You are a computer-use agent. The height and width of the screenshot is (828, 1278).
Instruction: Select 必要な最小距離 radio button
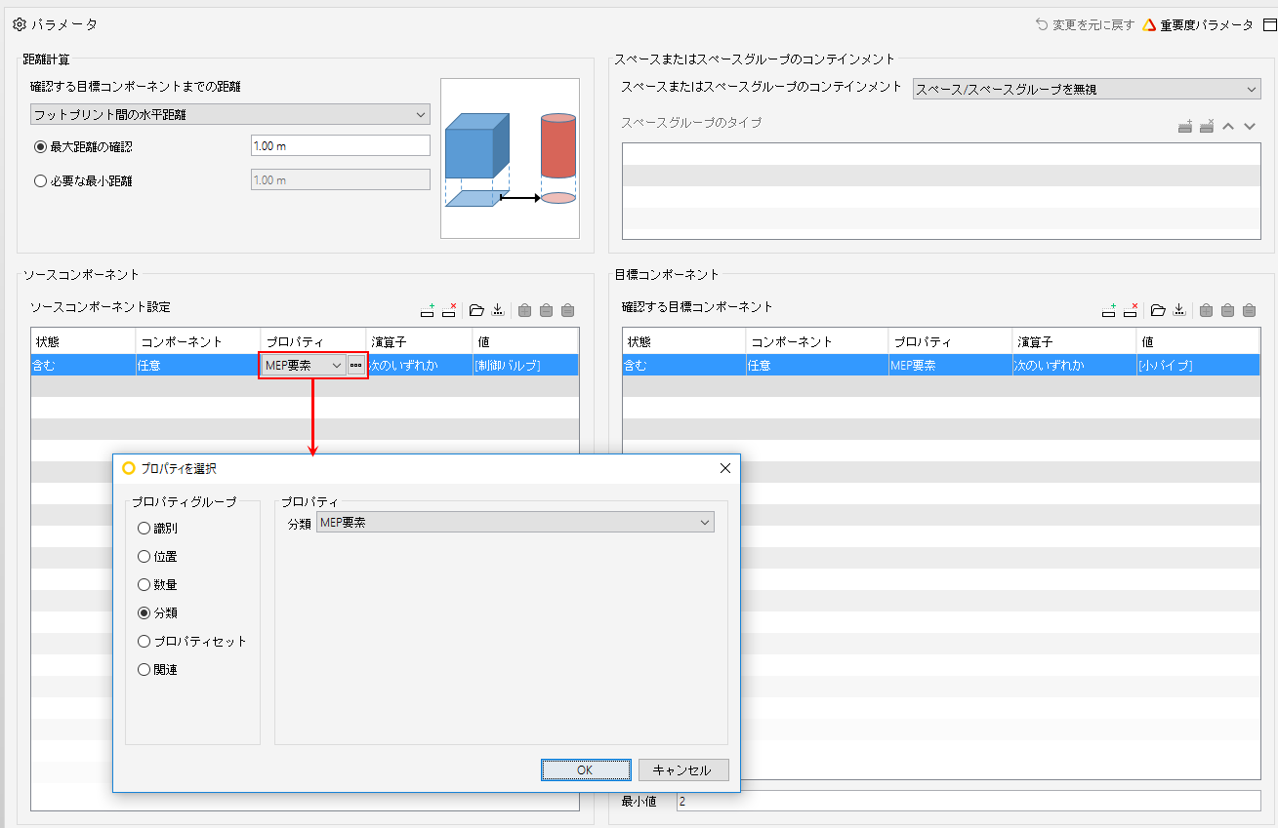(40, 180)
